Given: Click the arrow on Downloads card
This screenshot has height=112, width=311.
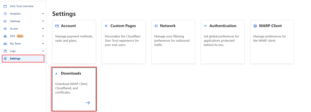Looking at the screenshot, I should [x=88, y=103].
